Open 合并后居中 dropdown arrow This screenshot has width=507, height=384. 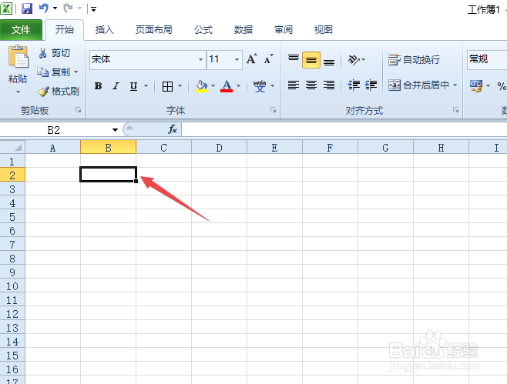pyautogui.click(x=455, y=85)
